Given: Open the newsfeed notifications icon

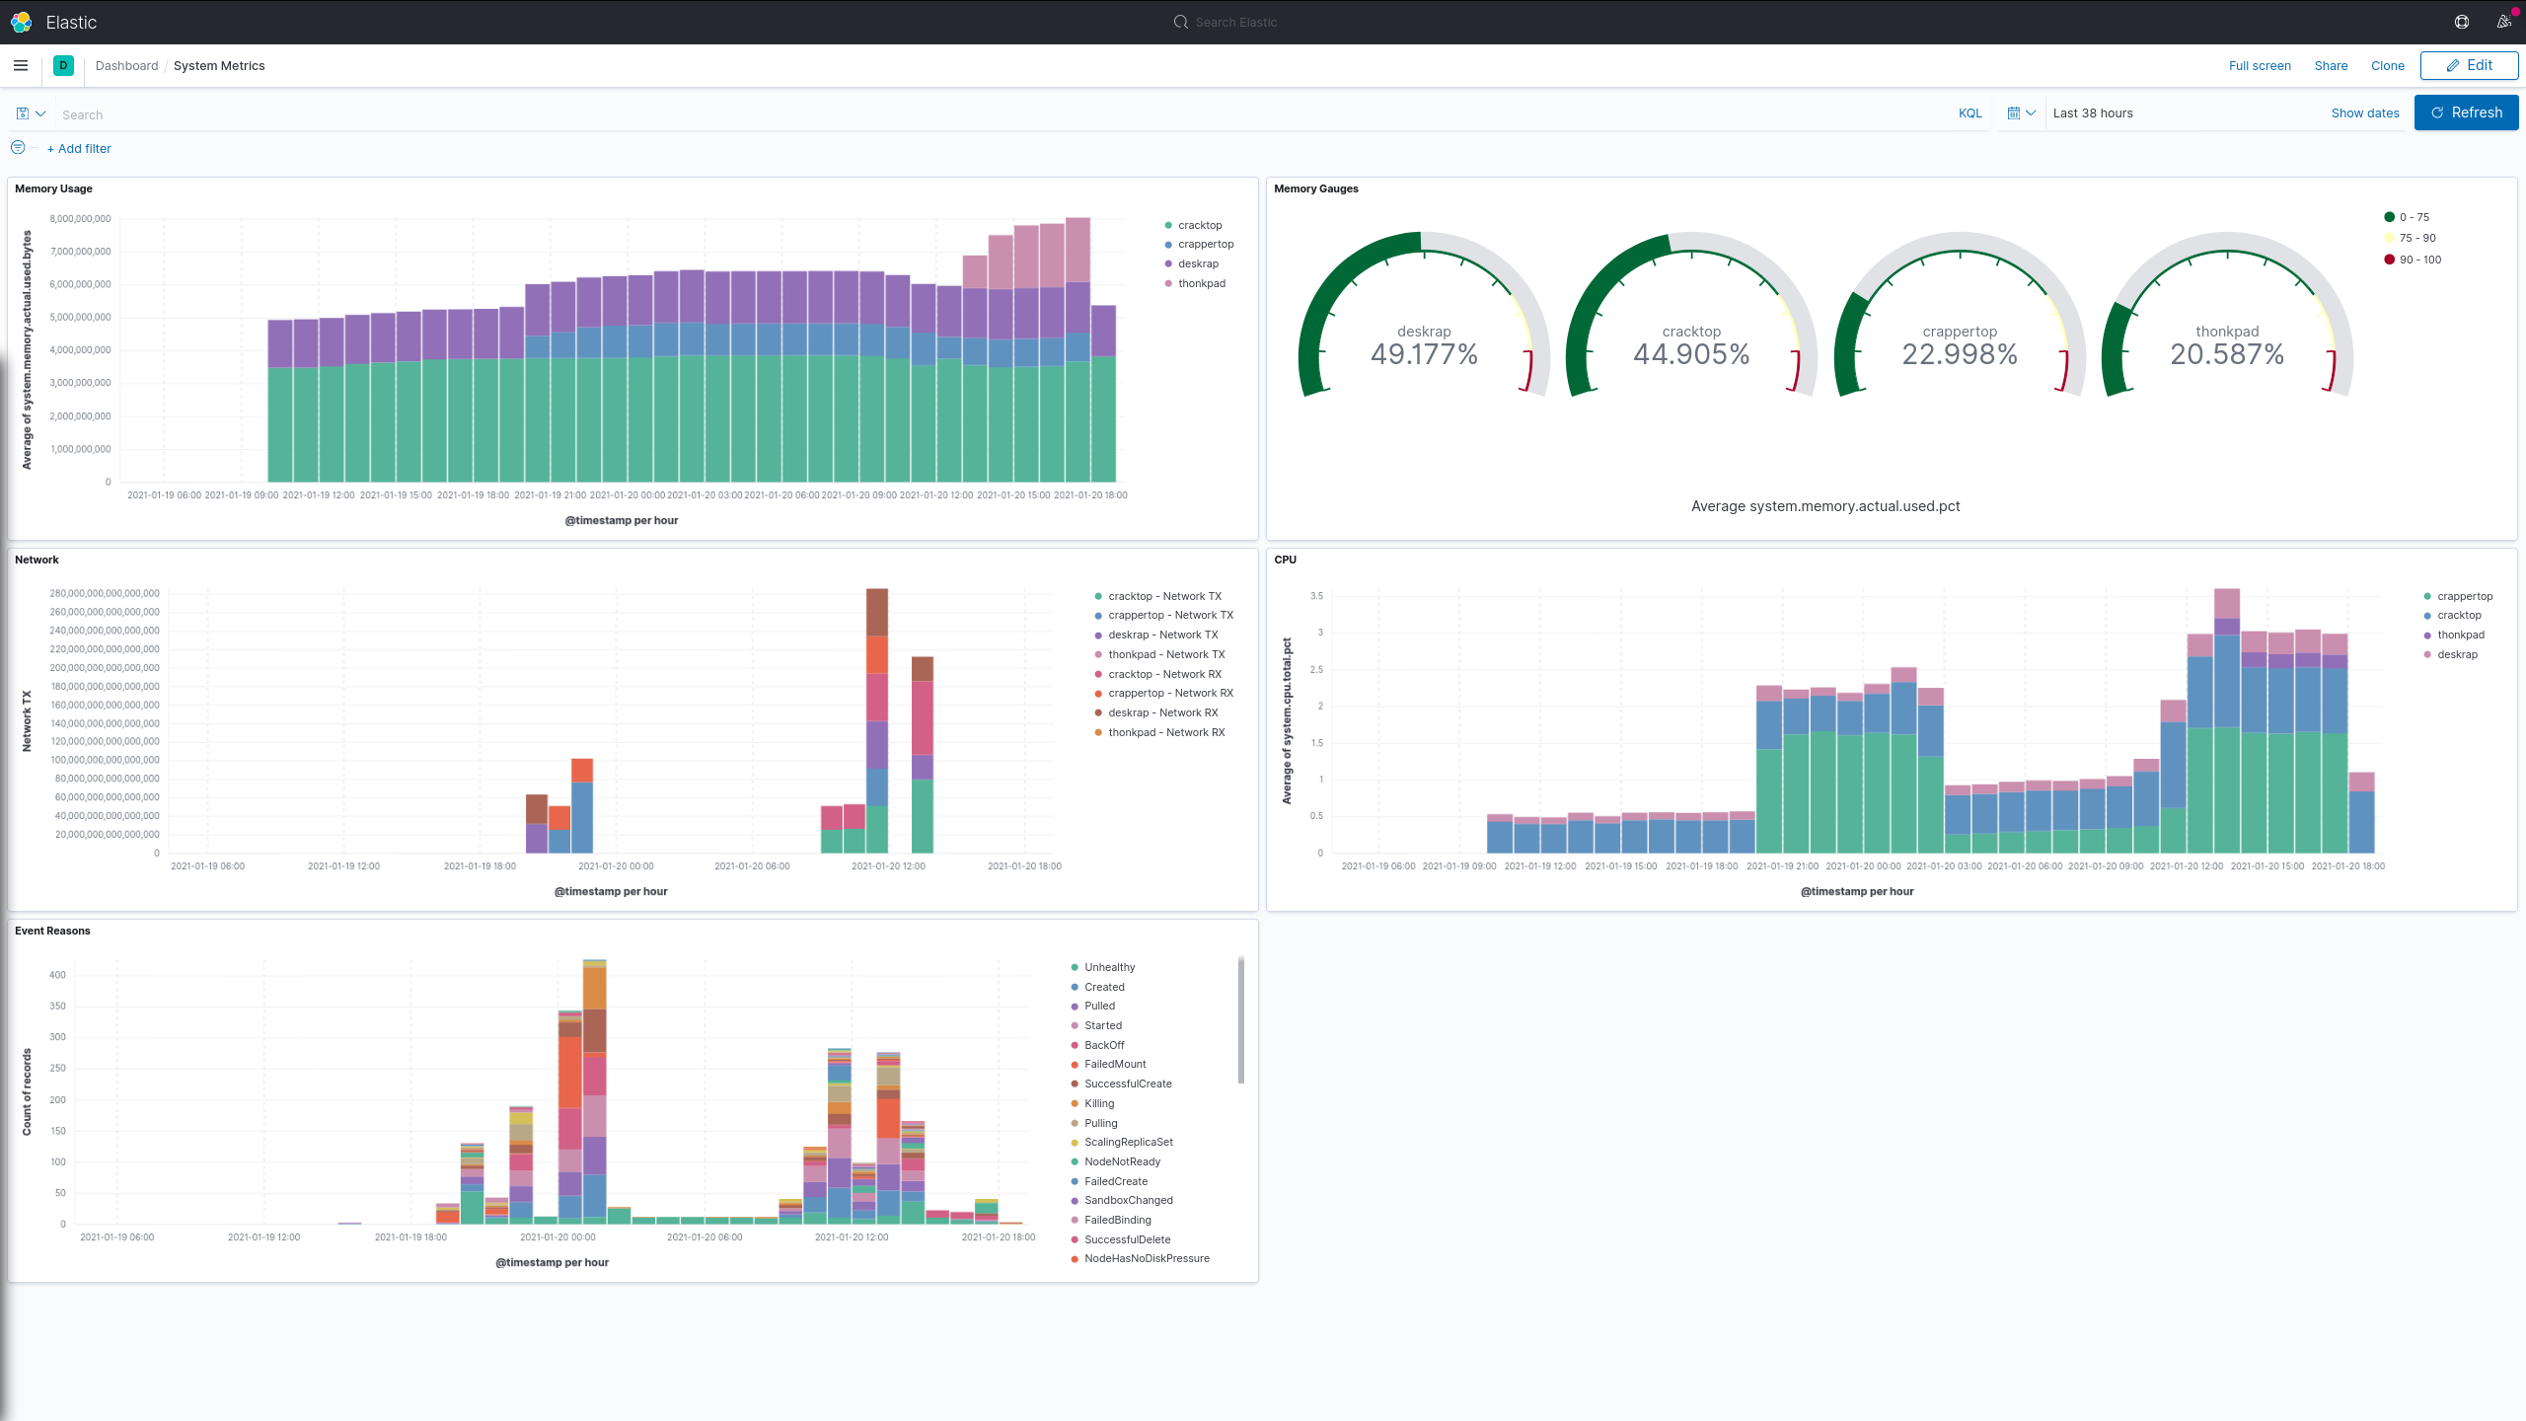Looking at the screenshot, I should [2503, 22].
